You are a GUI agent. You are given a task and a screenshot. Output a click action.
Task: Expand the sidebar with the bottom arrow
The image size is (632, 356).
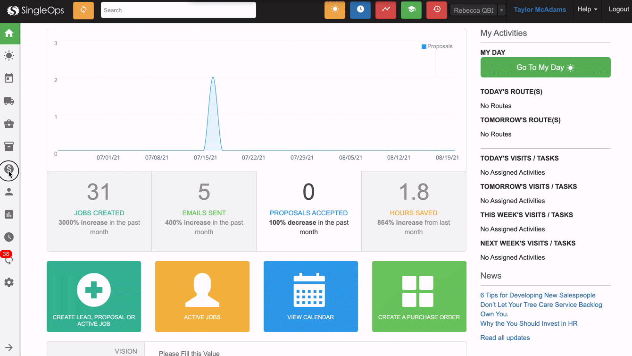coord(9,348)
